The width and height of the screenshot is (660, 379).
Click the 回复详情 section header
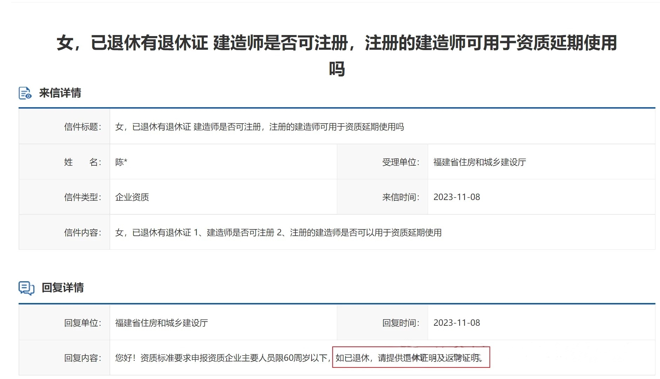pos(62,288)
